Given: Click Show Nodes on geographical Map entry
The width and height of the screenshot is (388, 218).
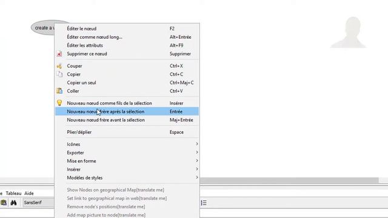Looking at the screenshot, I should tap(127, 190).
